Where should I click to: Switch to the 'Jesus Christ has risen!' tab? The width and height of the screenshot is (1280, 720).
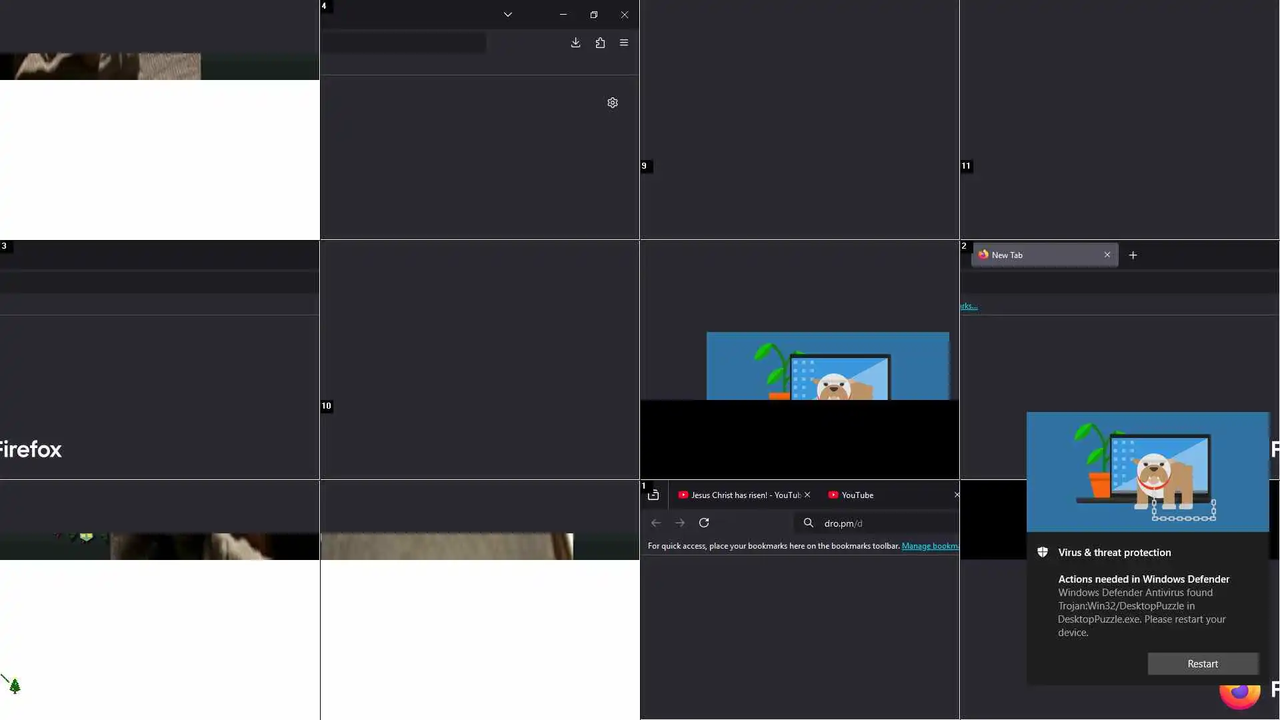[x=740, y=495]
